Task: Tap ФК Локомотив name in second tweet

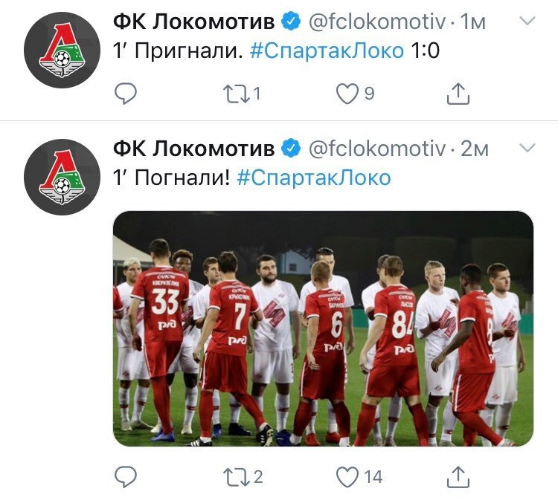Action: point(193,149)
